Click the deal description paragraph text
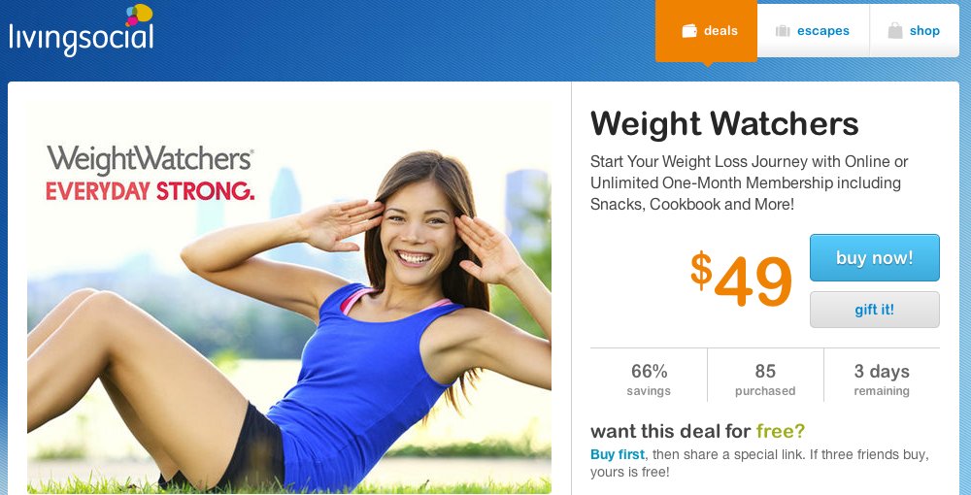The height and width of the screenshot is (495, 971). click(x=749, y=183)
